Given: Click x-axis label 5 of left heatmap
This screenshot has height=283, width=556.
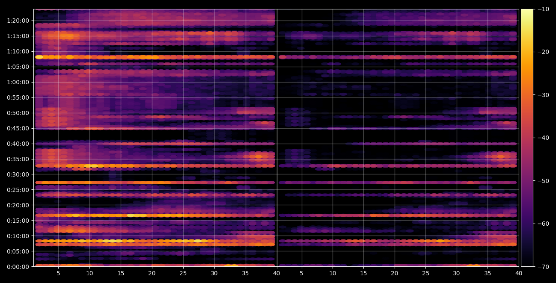Looking at the screenshot, I should pyautogui.click(x=58, y=273).
